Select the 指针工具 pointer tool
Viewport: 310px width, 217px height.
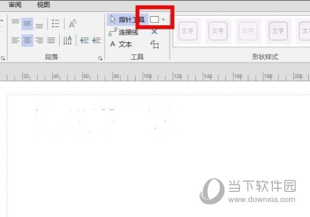point(127,20)
